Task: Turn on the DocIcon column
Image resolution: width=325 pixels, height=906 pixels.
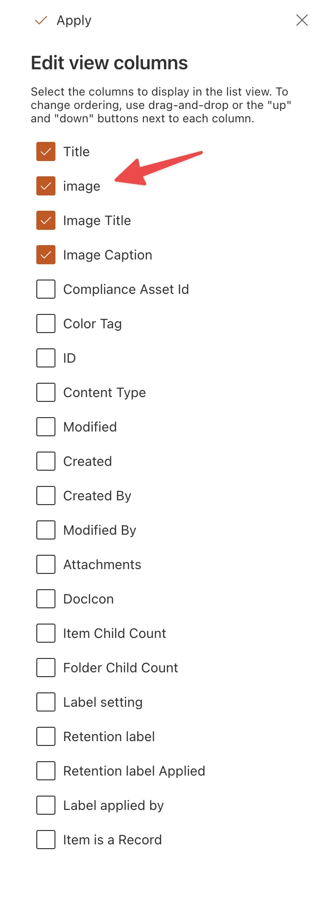Action: [46, 599]
